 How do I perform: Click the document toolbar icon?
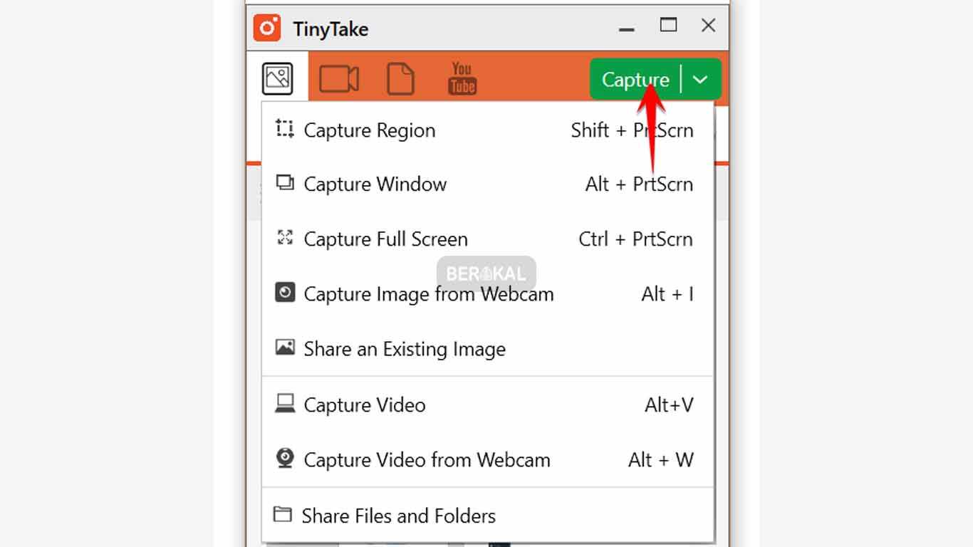pyautogui.click(x=400, y=78)
